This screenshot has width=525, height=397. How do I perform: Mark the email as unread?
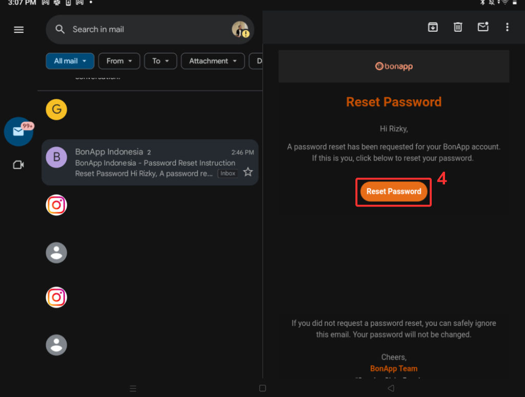[x=483, y=27]
